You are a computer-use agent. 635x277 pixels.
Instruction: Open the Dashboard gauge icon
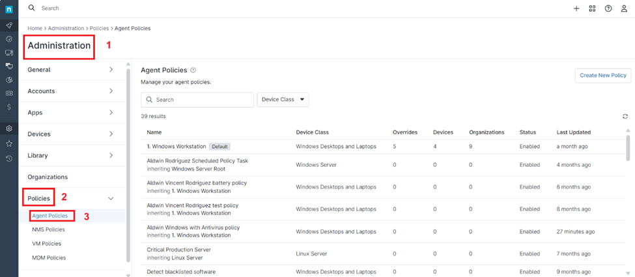pyautogui.click(x=9, y=39)
